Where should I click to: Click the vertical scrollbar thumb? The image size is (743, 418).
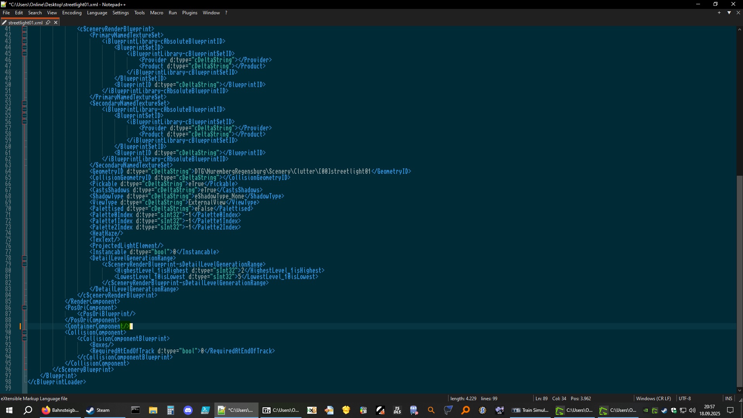(740, 279)
